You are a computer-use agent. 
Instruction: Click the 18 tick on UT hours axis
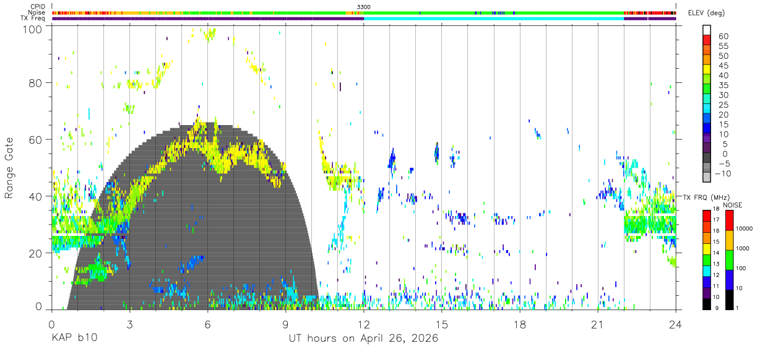pos(520,324)
